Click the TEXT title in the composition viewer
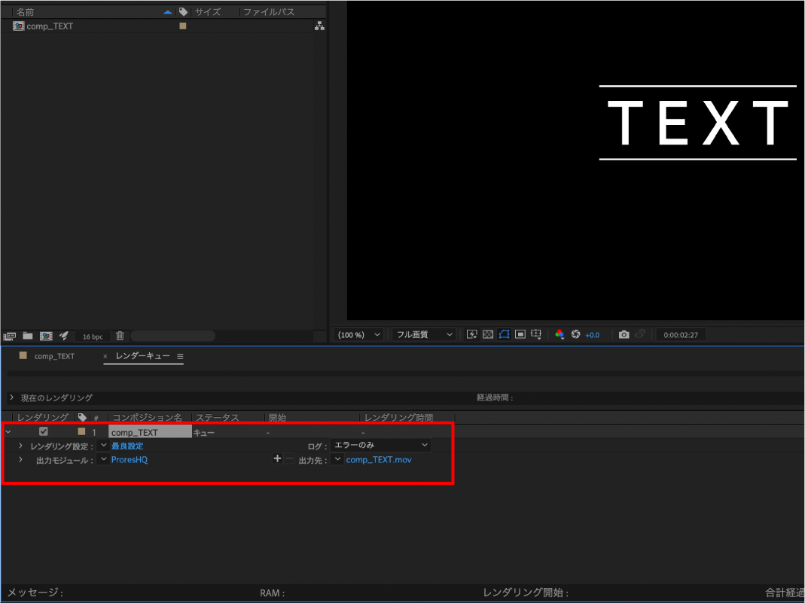This screenshot has height=603, width=805. point(698,123)
